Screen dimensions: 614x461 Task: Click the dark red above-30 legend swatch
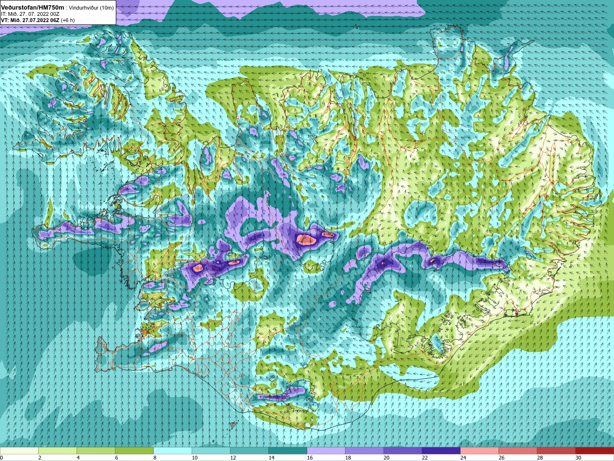point(595,451)
